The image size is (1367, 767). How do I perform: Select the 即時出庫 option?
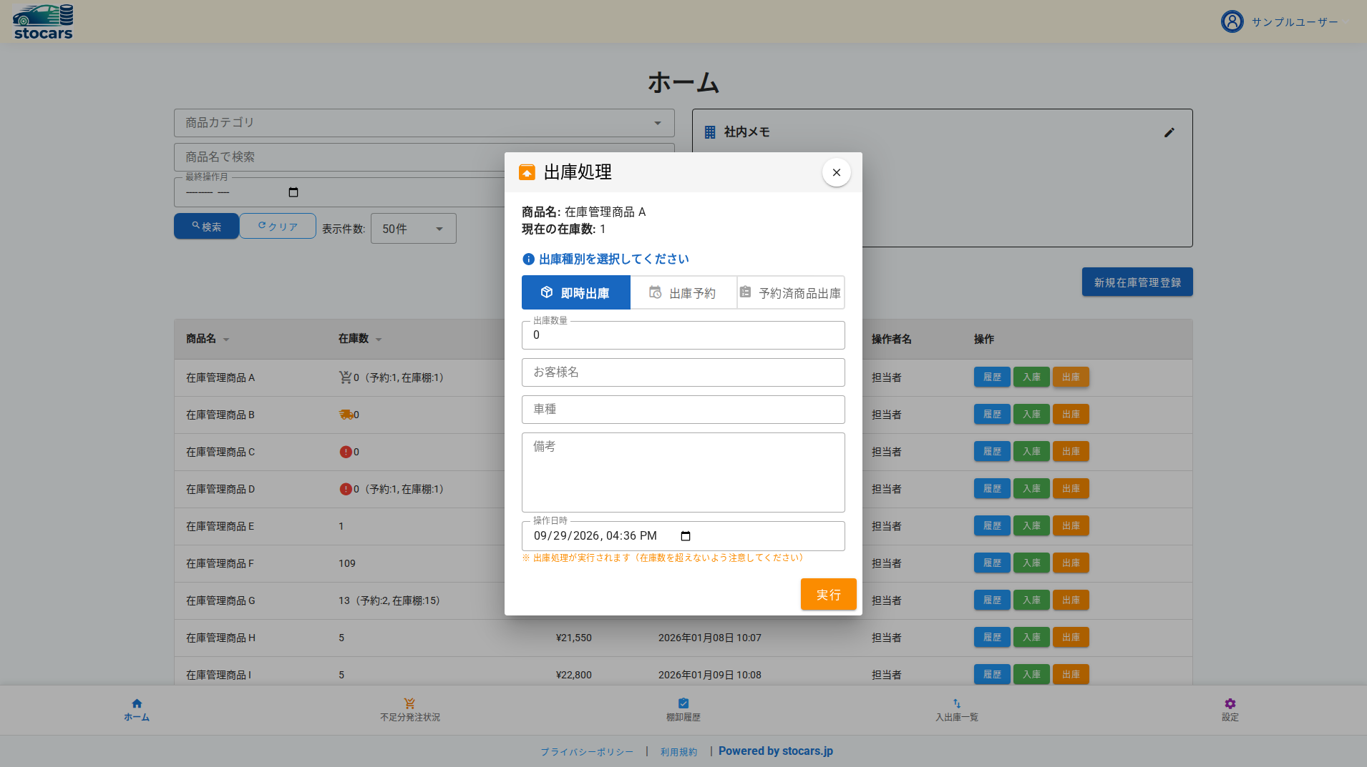pos(575,292)
